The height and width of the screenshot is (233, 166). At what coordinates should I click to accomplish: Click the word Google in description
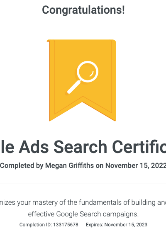click(x=67, y=214)
